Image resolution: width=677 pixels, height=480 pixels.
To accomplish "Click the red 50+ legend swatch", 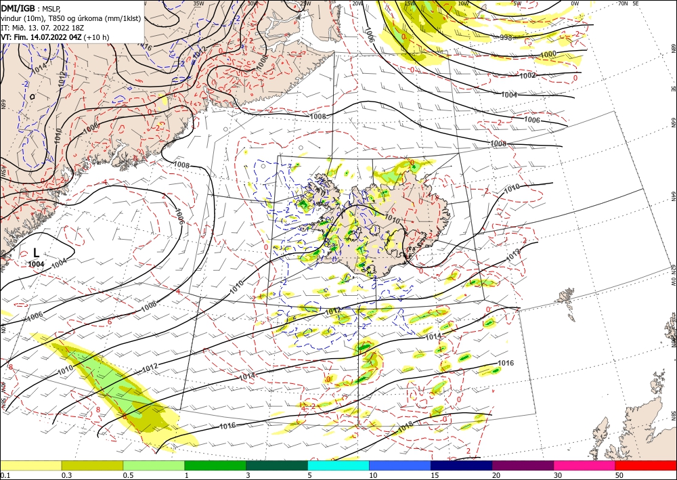I will tap(646, 465).
